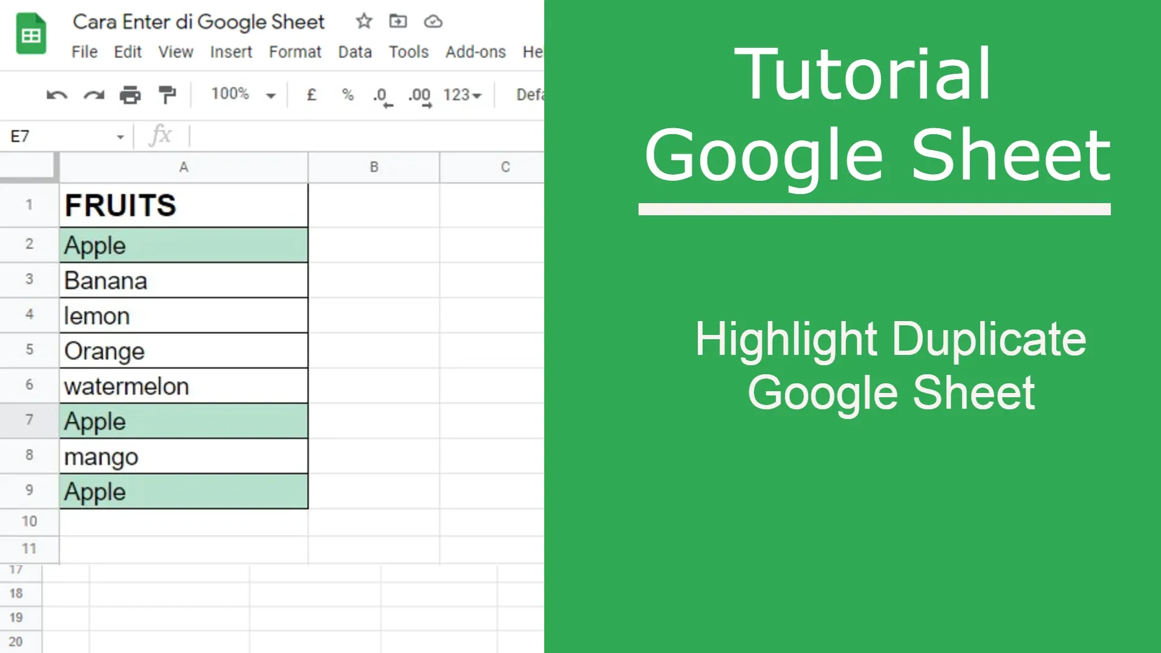Screen dimensions: 1161x653
Task: Click the E7 name box
Action: 67,137
